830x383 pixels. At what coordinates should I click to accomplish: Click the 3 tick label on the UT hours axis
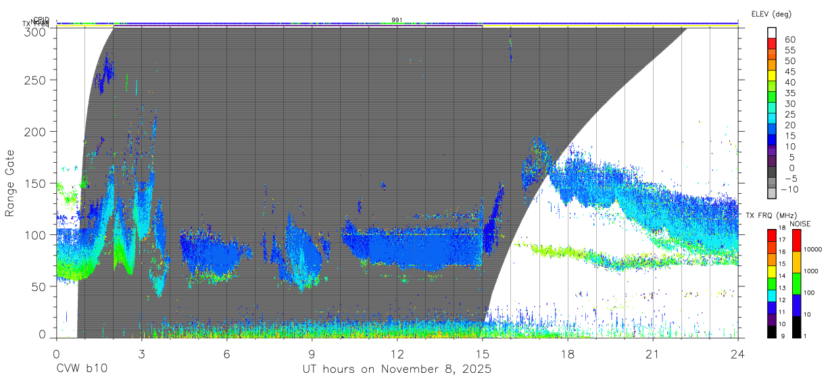[x=141, y=353]
